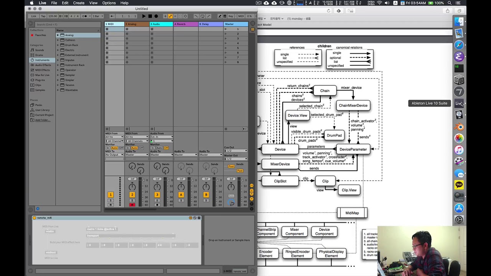Viewport: 491px width, 276px height.
Task: Open the Master Out dropdown
Action: (236, 159)
